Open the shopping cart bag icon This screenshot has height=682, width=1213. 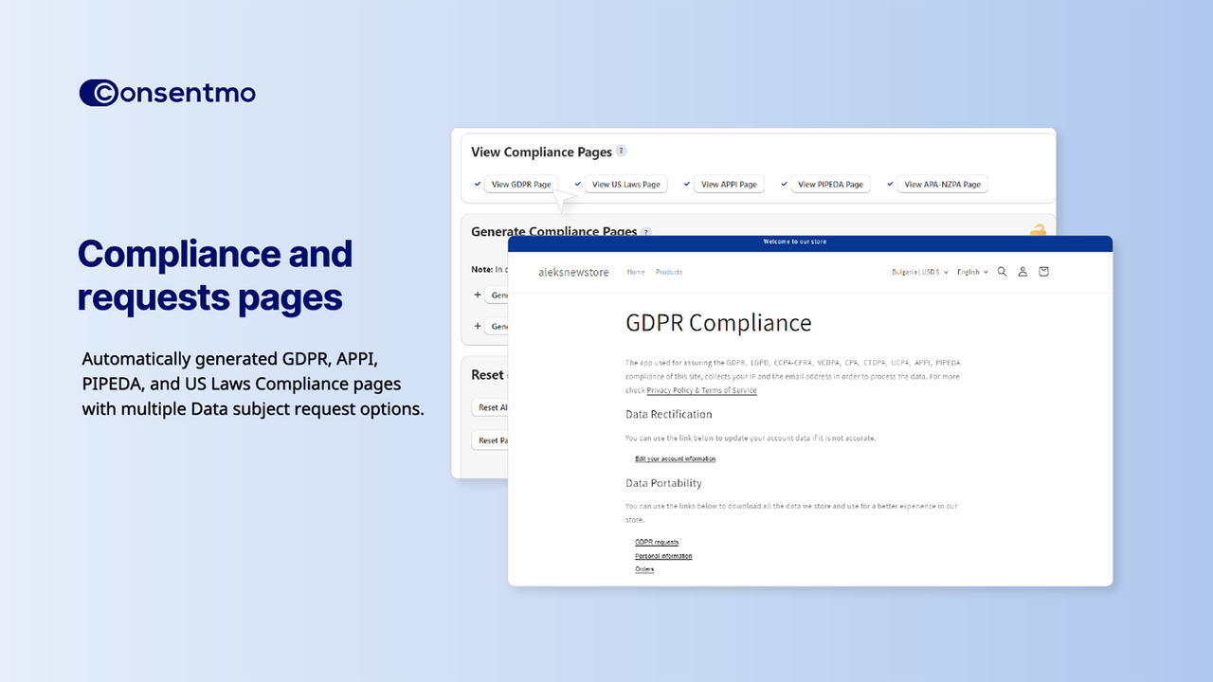click(x=1043, y=272)
